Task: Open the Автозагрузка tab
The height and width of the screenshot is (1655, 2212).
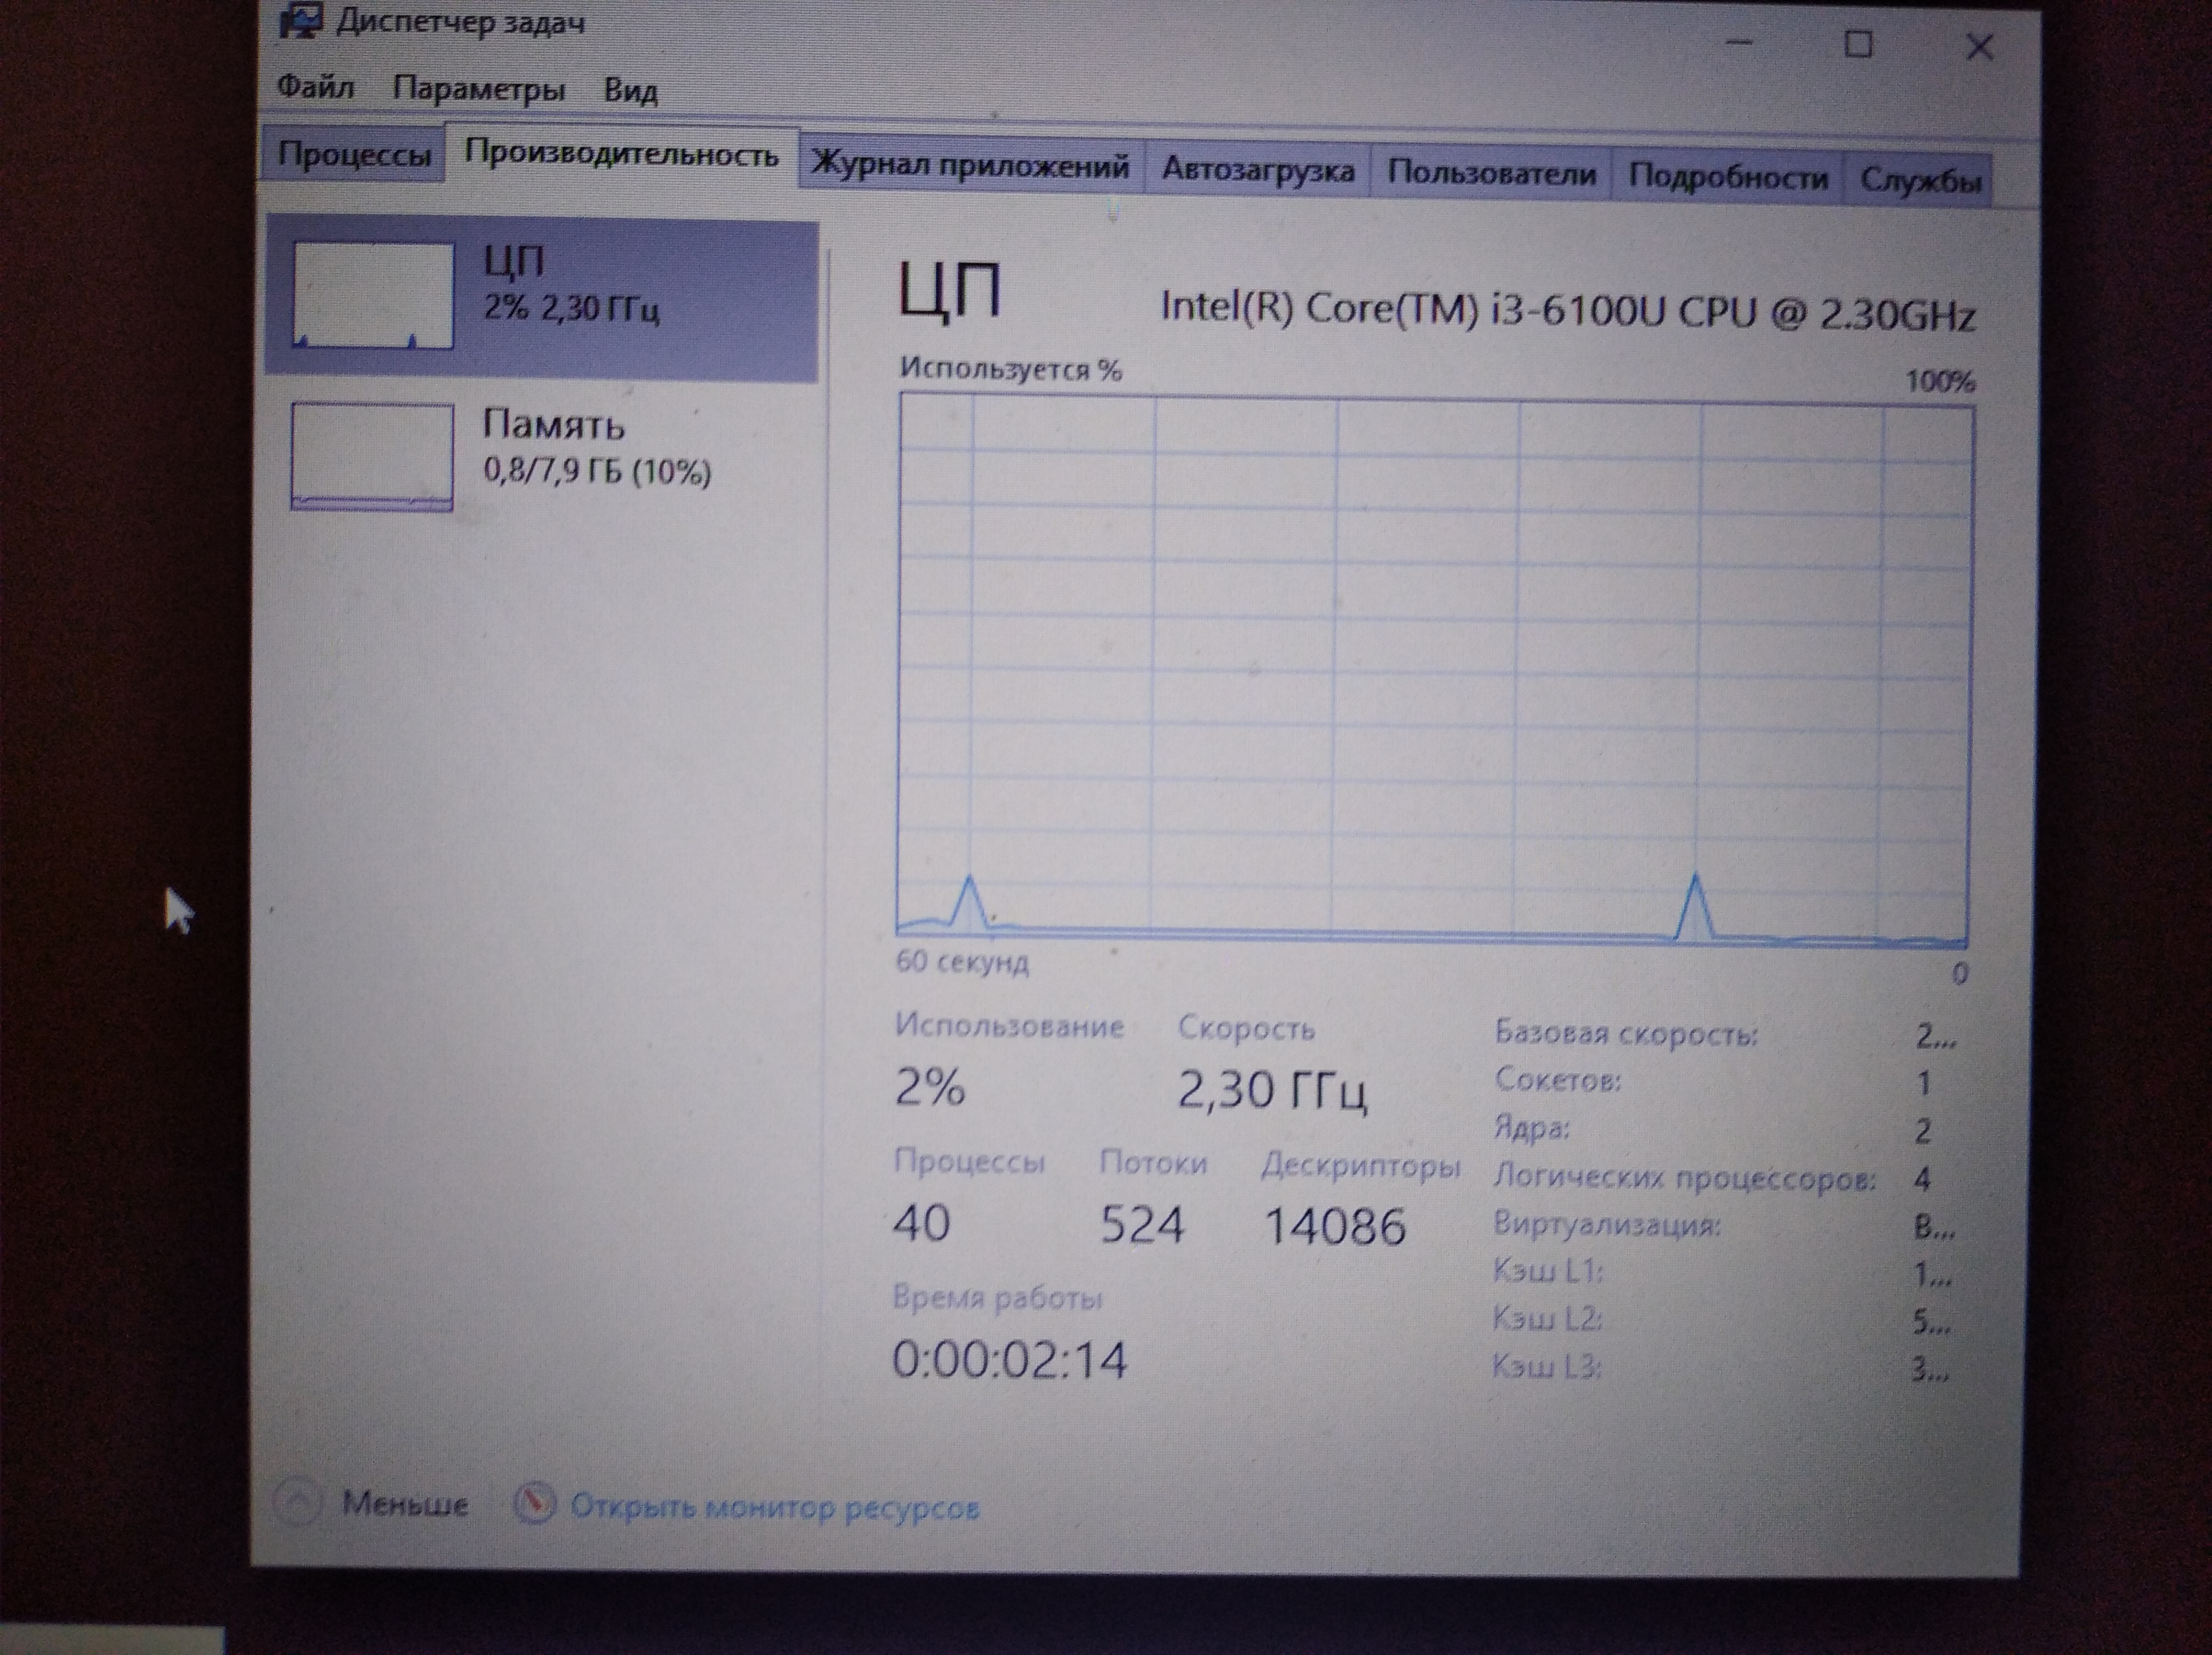Action: 1257,170
